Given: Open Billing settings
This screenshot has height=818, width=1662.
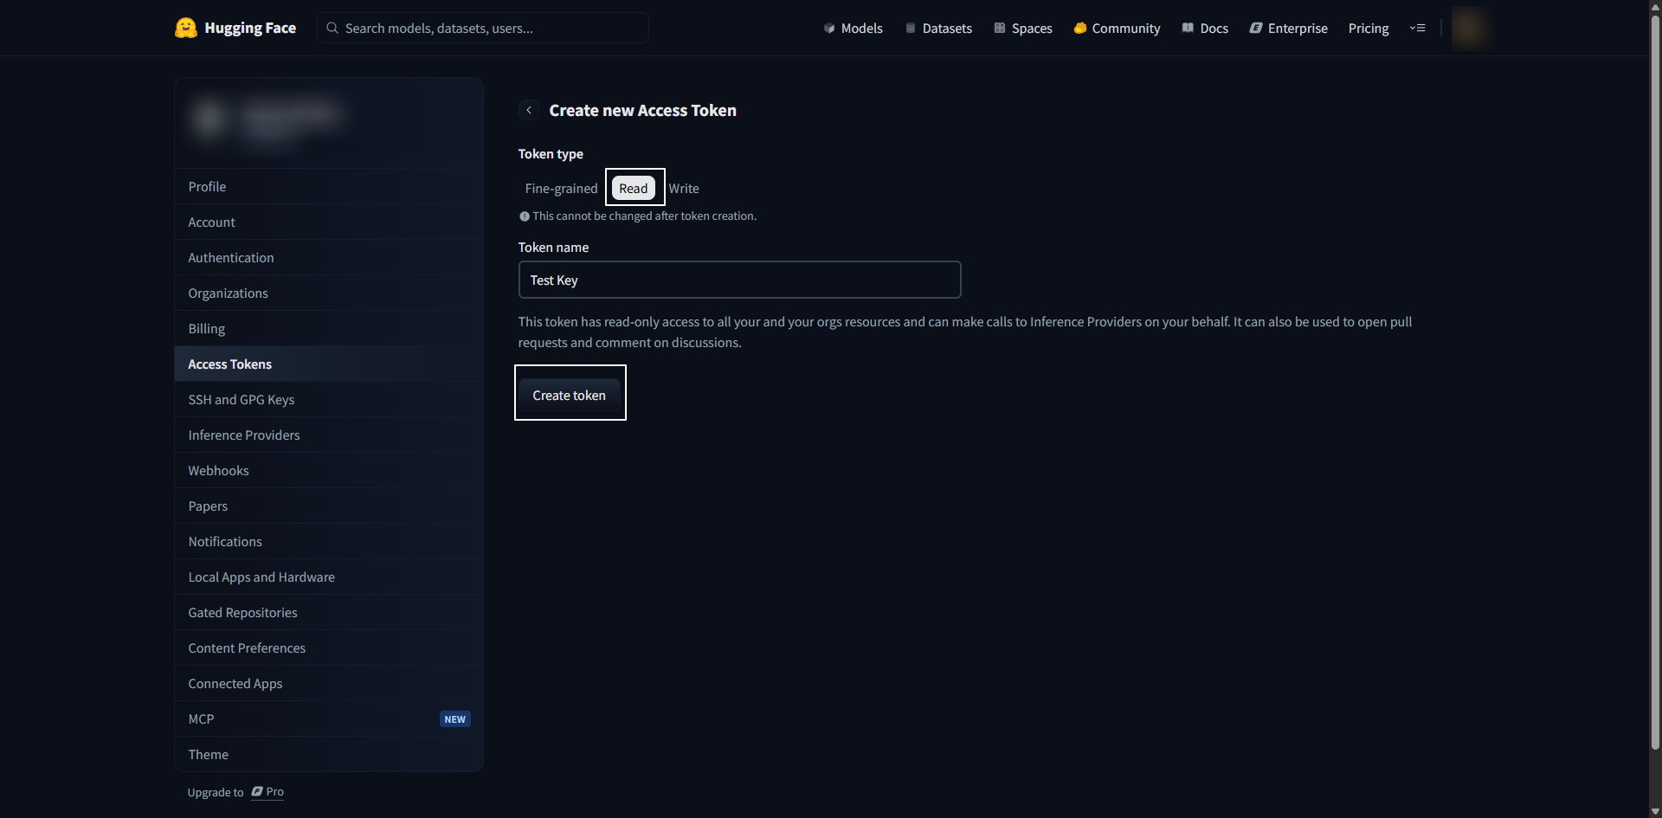Looking at the screenshot, I should click(329, 328).
